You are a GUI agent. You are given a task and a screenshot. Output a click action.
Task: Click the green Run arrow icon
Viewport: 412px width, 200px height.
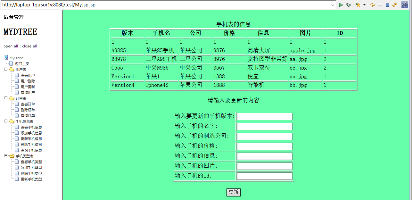(x=341, y=5)
